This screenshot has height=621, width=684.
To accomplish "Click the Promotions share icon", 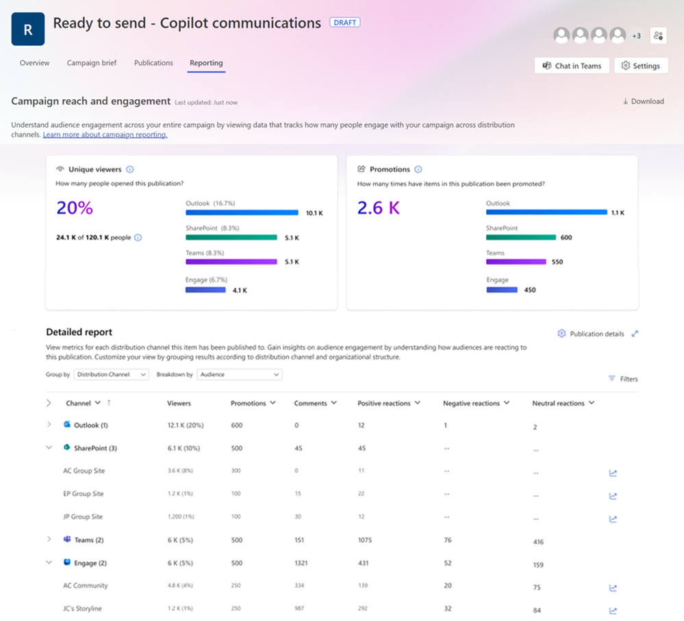I will pos(362,169).
